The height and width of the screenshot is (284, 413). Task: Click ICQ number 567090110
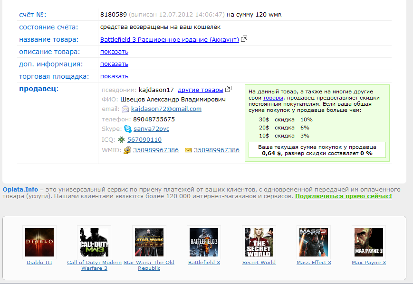(144, 140)
